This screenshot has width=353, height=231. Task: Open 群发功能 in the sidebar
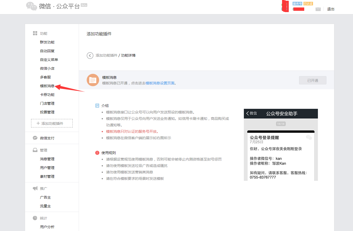click(x=47, y=42)
